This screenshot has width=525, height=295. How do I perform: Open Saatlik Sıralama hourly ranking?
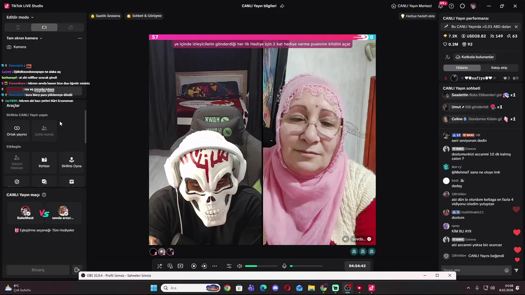[x=105, y=16]
